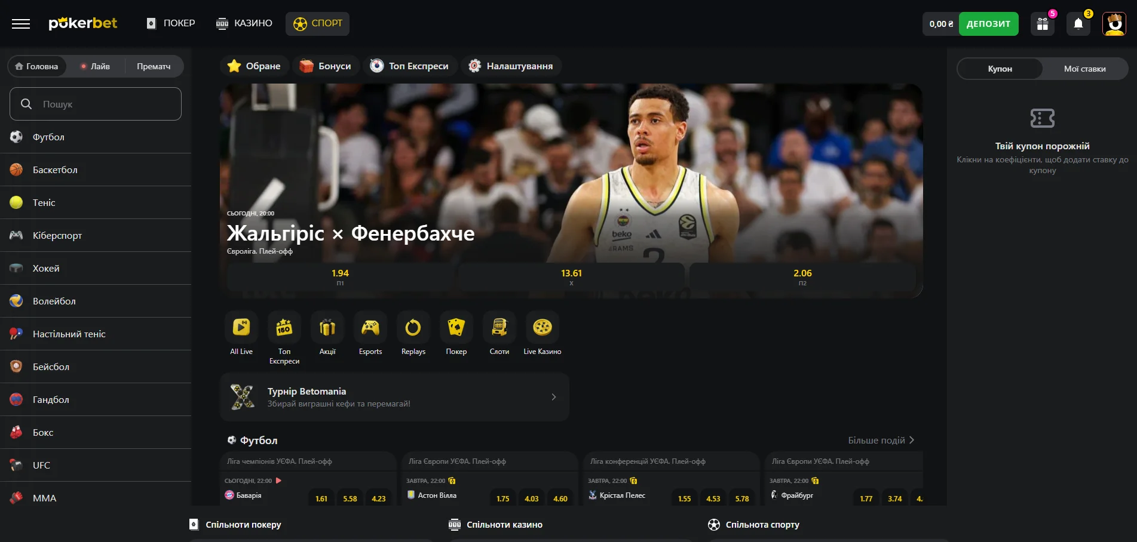Open the All Live shortcut icon
1137x542 pixels.
pos(241,327)
